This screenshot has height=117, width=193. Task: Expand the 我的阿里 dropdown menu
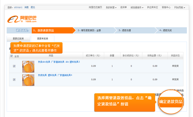111,7
